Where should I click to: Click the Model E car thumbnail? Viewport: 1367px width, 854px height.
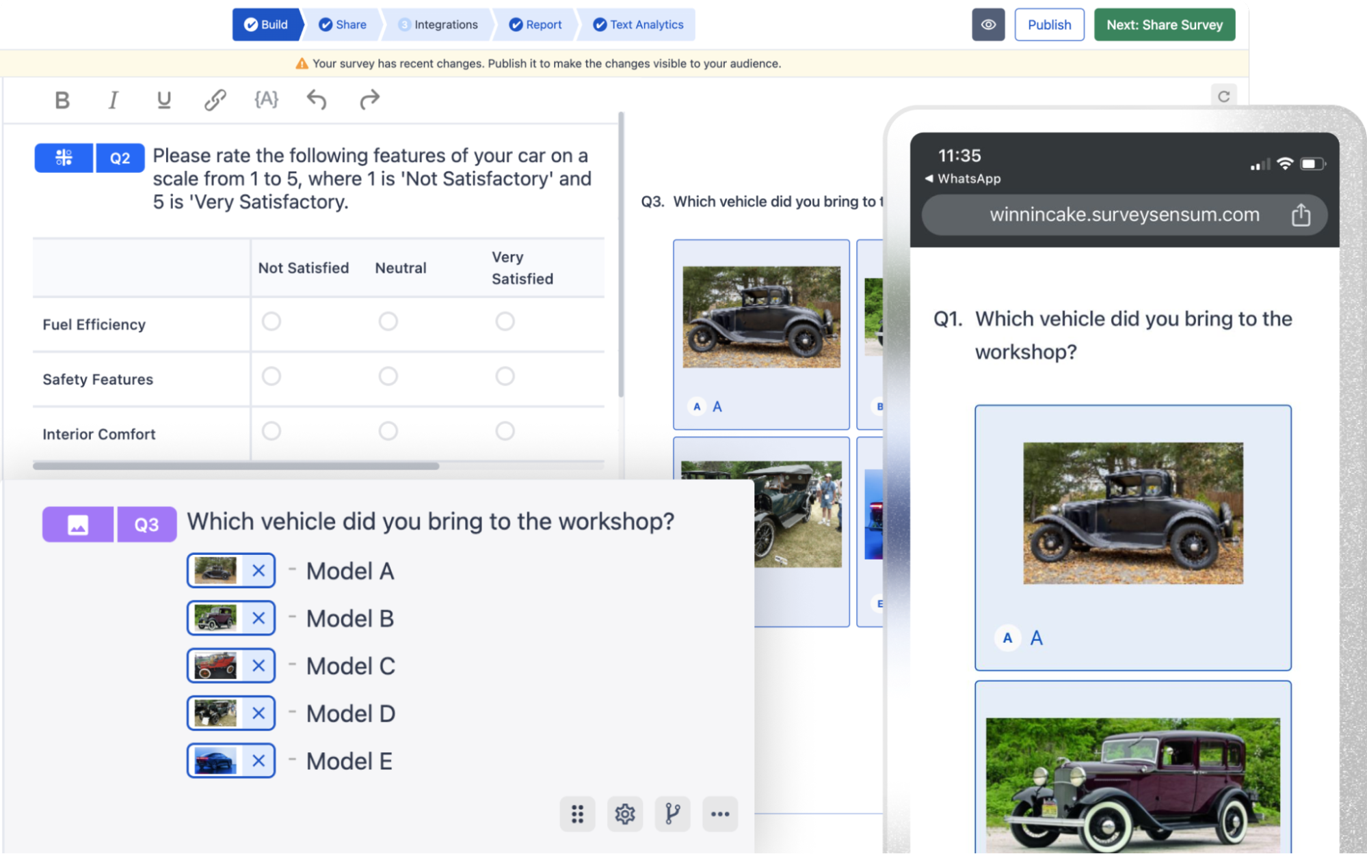(217, 760)
